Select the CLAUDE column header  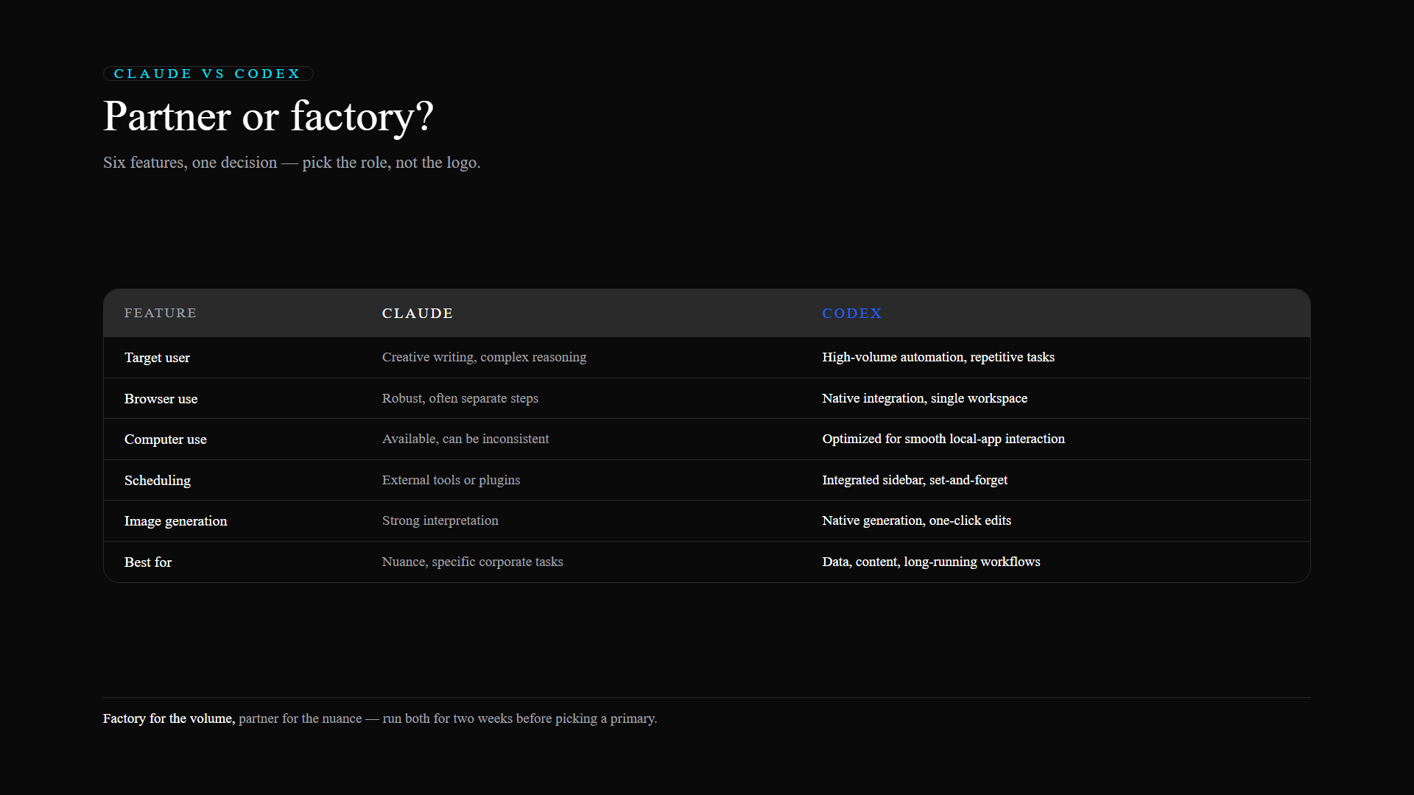418,313
